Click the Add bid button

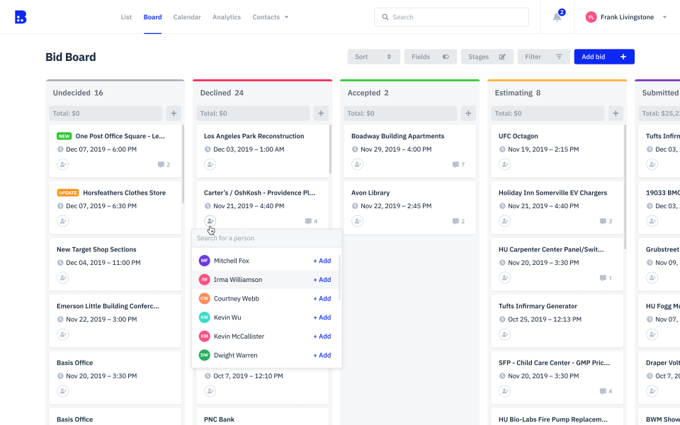pyautogui.click(x=603, y=56)
